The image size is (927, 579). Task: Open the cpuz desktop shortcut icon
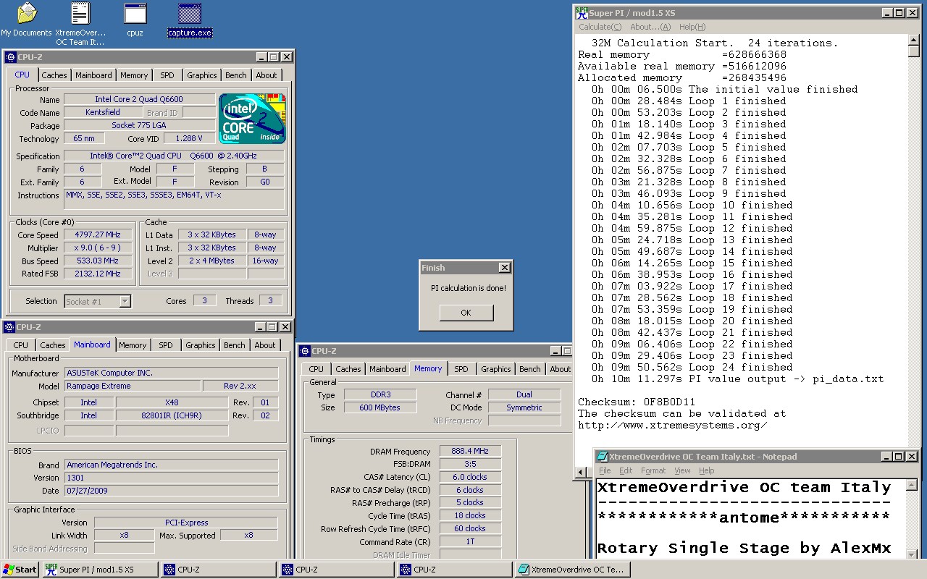click(x=135, y=20)
